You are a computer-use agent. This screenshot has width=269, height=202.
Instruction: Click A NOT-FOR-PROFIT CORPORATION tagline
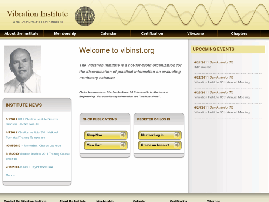pyautogui.click(x=38, y=22)
